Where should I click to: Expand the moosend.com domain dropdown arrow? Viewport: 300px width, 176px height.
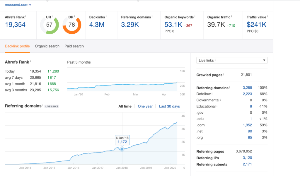point(30,5)
